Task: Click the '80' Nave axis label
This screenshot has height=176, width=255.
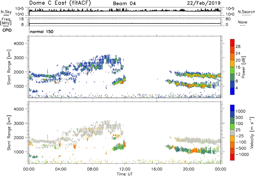Action: coord(228,19)
